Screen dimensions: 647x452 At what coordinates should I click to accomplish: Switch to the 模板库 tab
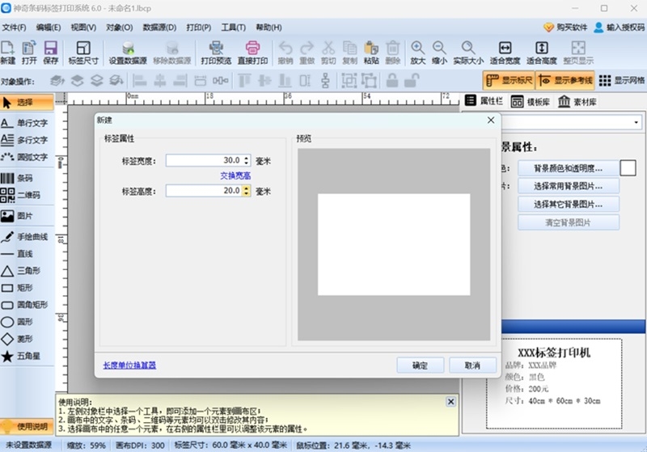pyautogui.click(x=531, y=101)
